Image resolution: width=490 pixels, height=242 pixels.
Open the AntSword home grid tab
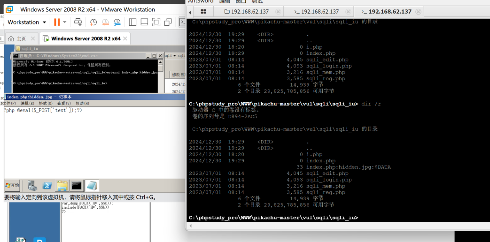[203, 12]
